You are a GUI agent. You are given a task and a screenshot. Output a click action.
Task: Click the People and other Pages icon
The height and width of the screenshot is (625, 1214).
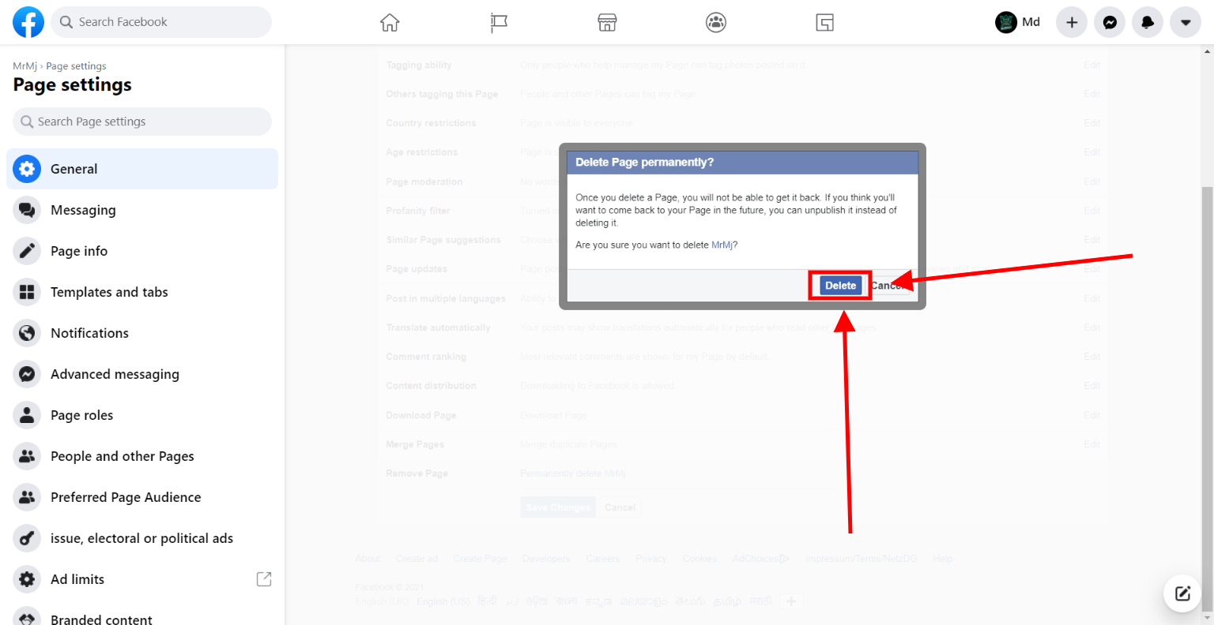pyautogui.click(x=27, y=456)
